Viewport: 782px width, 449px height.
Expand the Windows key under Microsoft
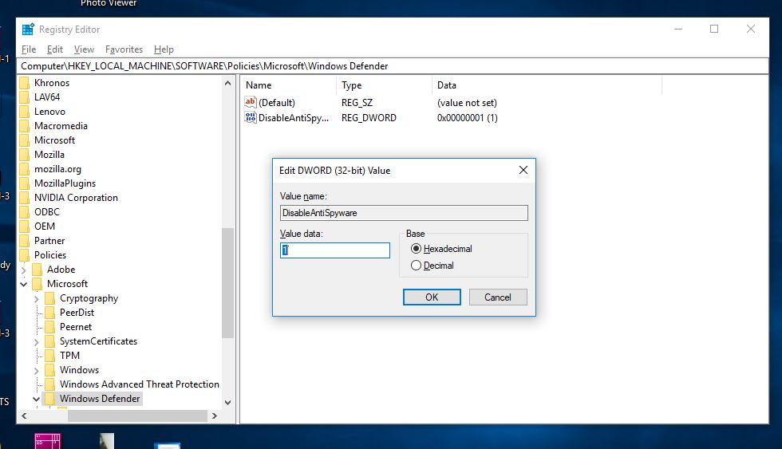(37, 371)
